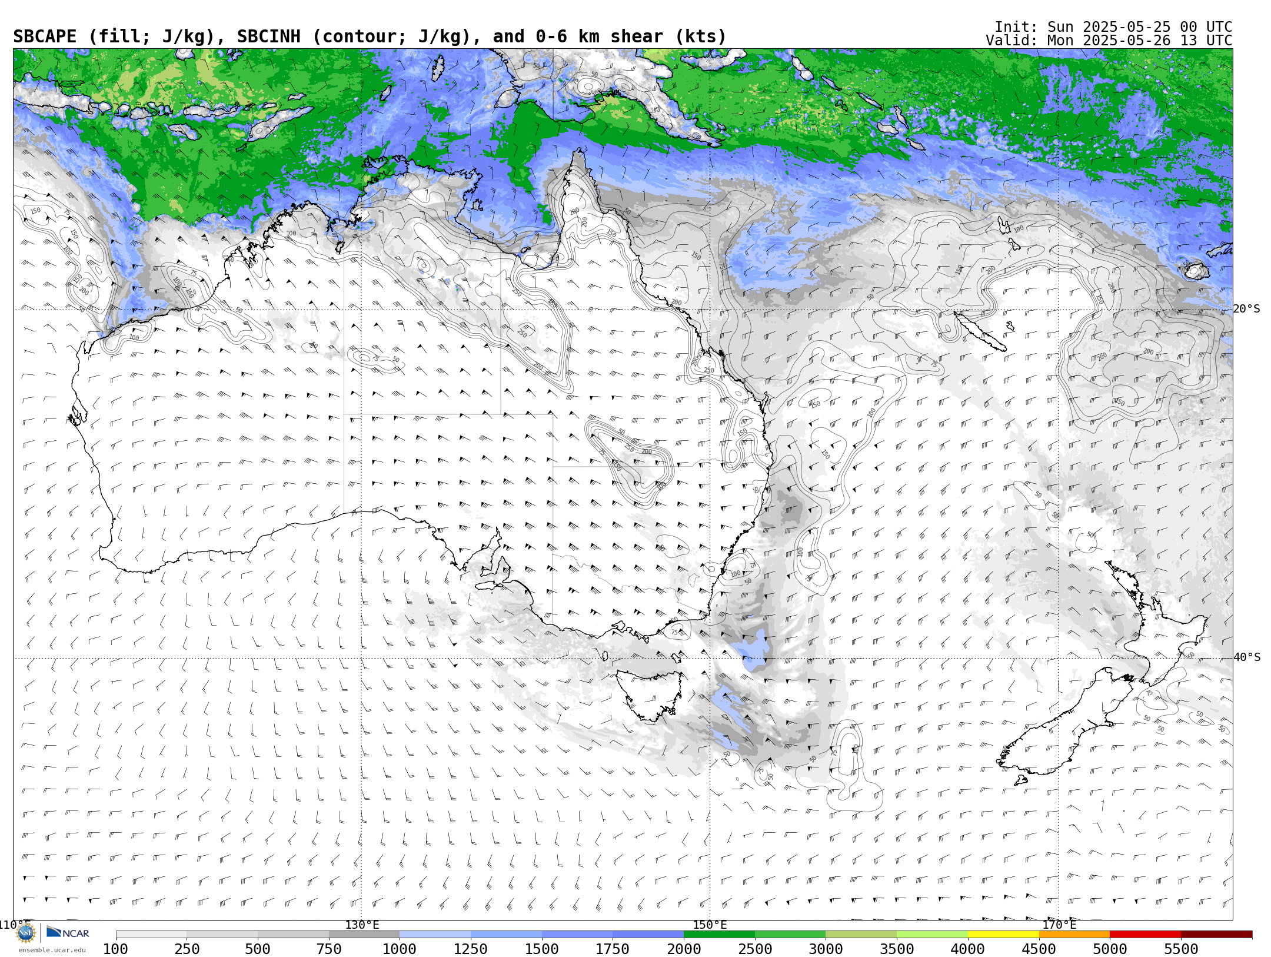Click the 5500 colorbar label
Screen dimensions: 1271x957
click(x=1181, y=949)
